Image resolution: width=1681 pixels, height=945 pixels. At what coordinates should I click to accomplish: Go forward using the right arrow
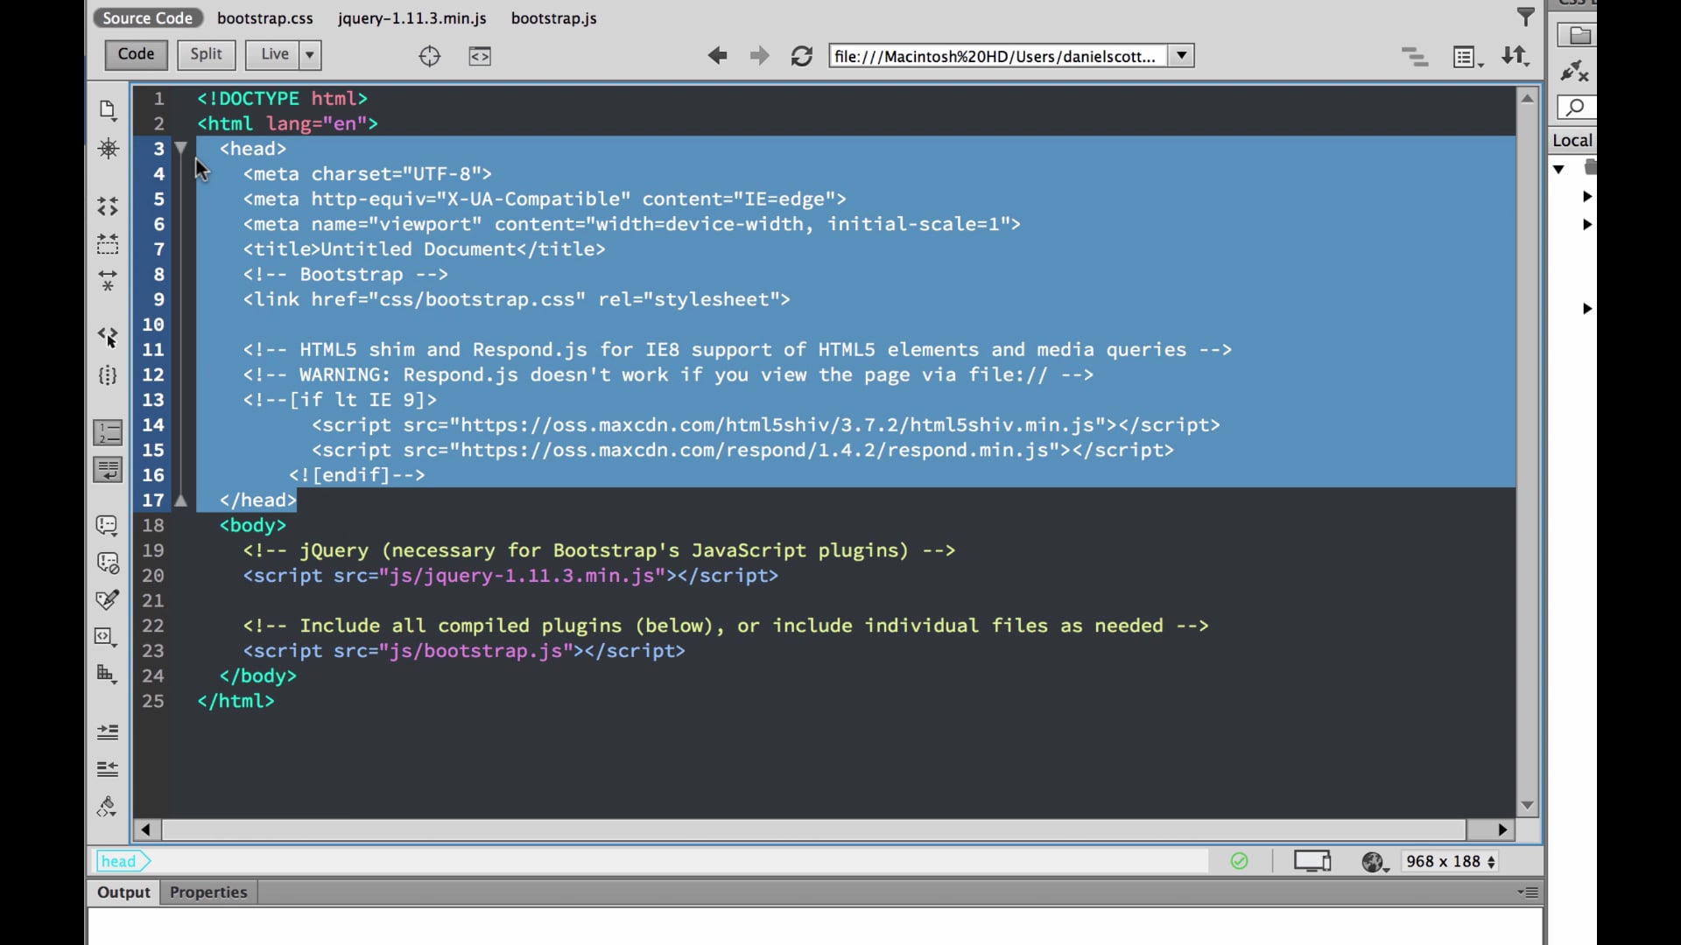[x=759, y=56]
